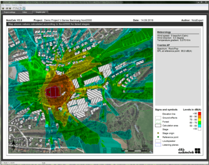Maximize the NoizCalc window
Viewport: 209px width, 165px height.
202,2
